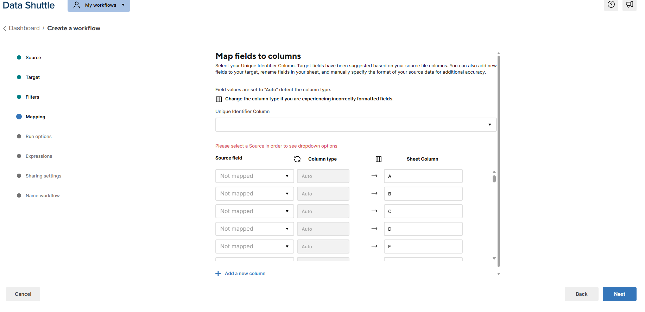The height and width of the screenshot is (312, 645).
Task: Click the Cancel button
Action: 23,294
